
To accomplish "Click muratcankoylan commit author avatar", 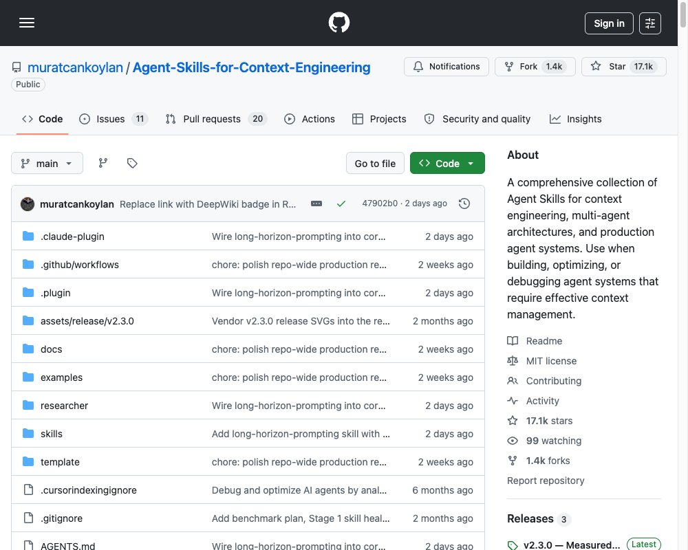I will pyautogui.click(x=28, y=204).
